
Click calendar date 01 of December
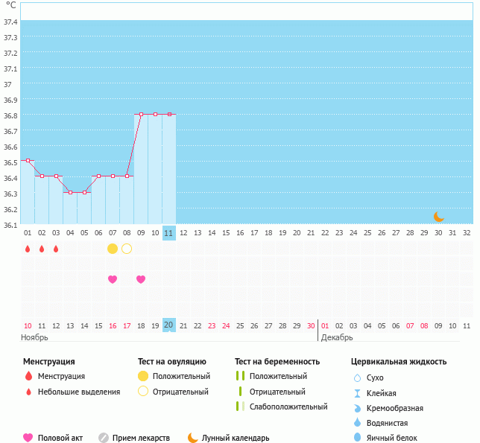325,325
